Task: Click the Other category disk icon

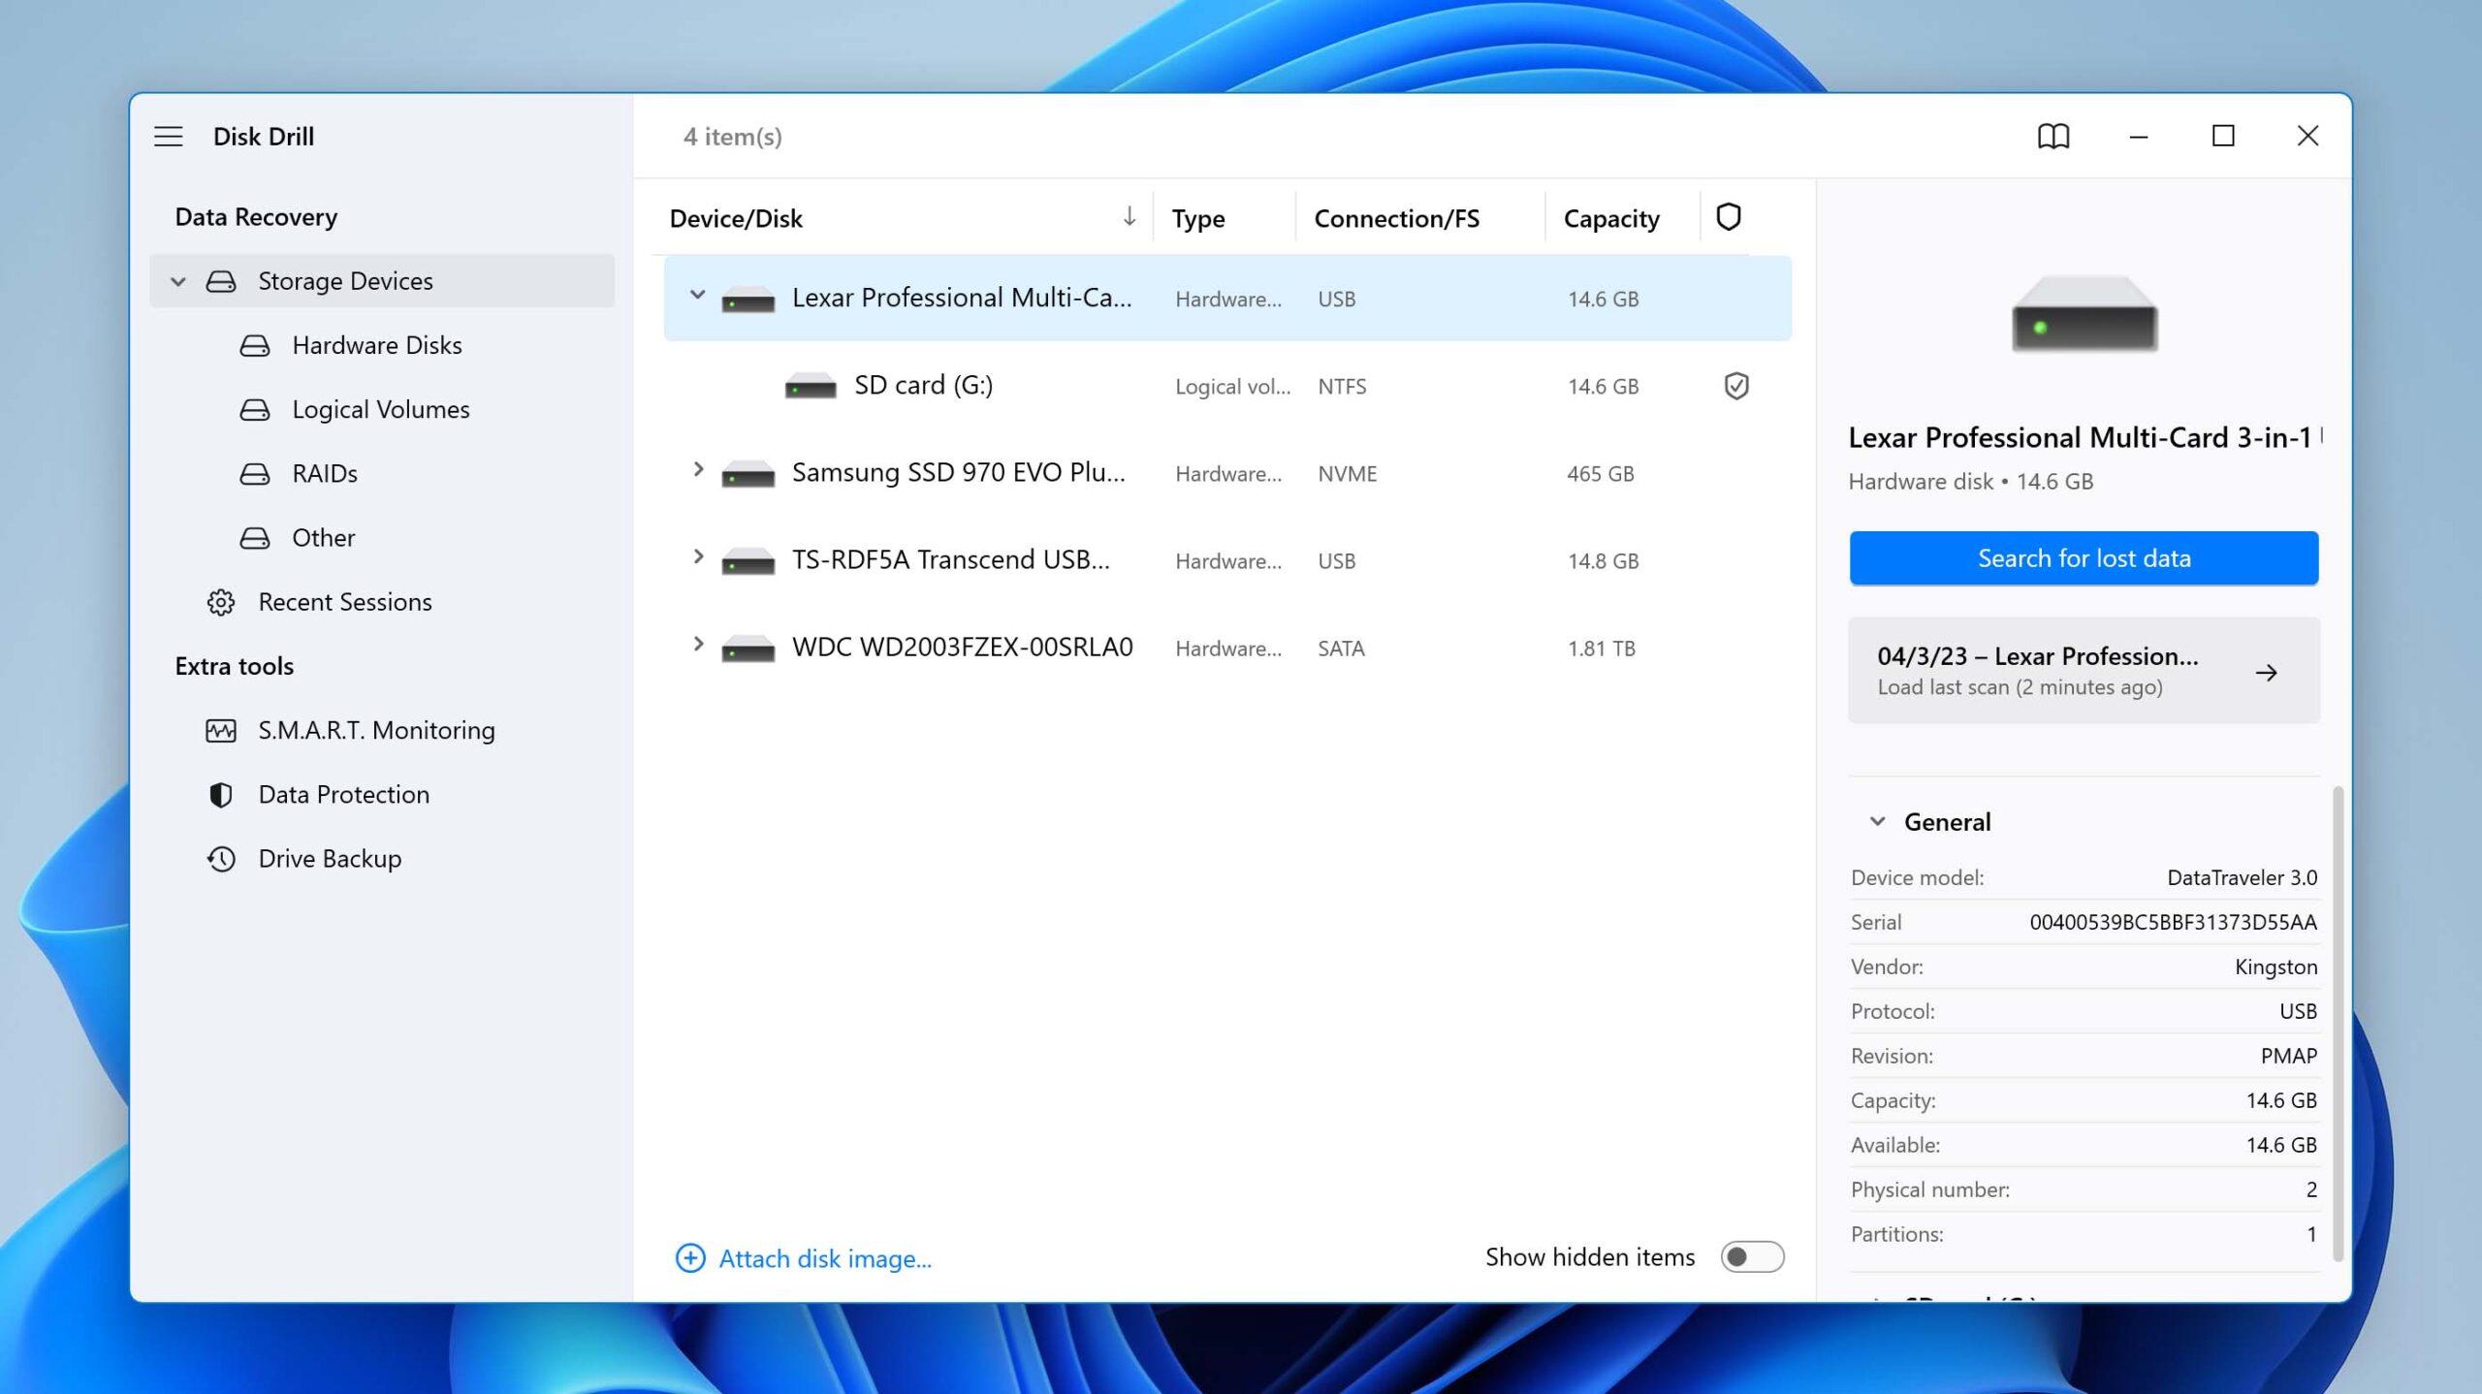Action: click(255, 538)
